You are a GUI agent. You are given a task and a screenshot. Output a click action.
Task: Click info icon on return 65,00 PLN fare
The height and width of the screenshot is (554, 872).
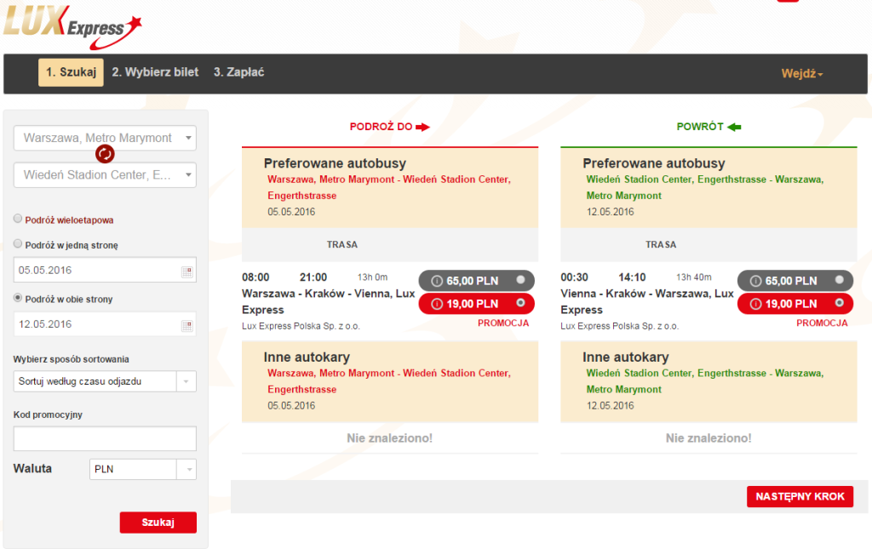[756, 281]
